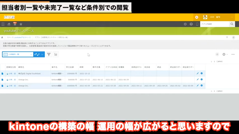Click the user name text beside the avatar
The height and width of the screenshot is (134, 239).
[x=215, y=17]
